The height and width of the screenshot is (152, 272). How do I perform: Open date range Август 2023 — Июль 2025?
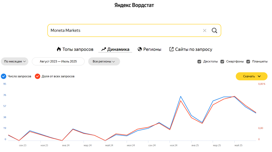(58, 62)
